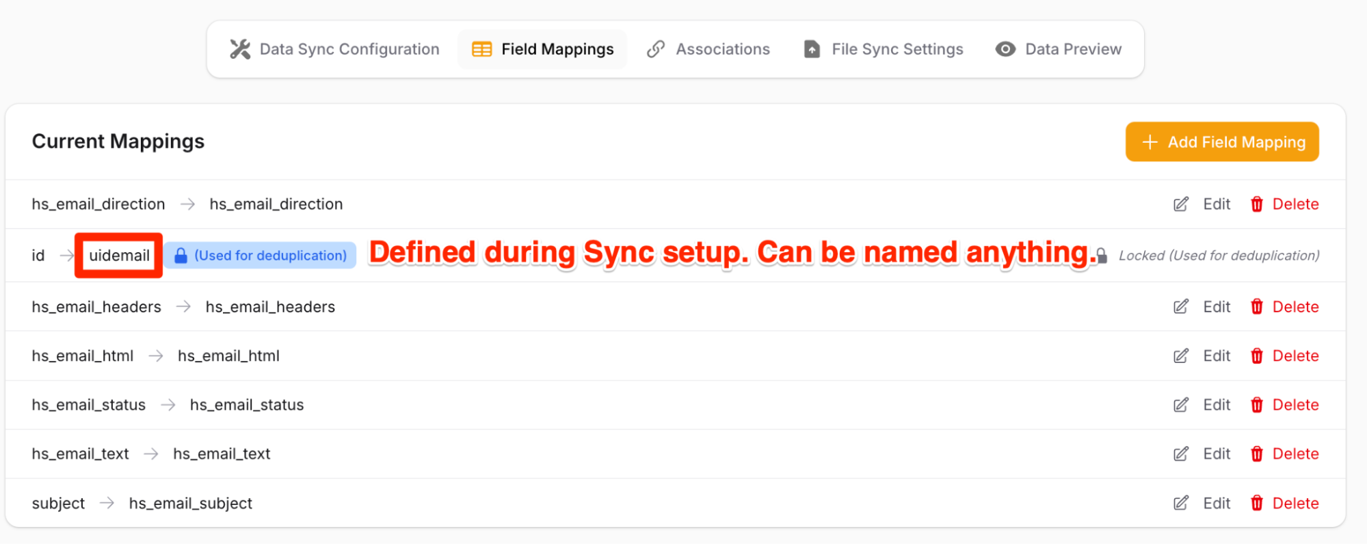Click the arrow between hs_email_status fields

[168, 405]
